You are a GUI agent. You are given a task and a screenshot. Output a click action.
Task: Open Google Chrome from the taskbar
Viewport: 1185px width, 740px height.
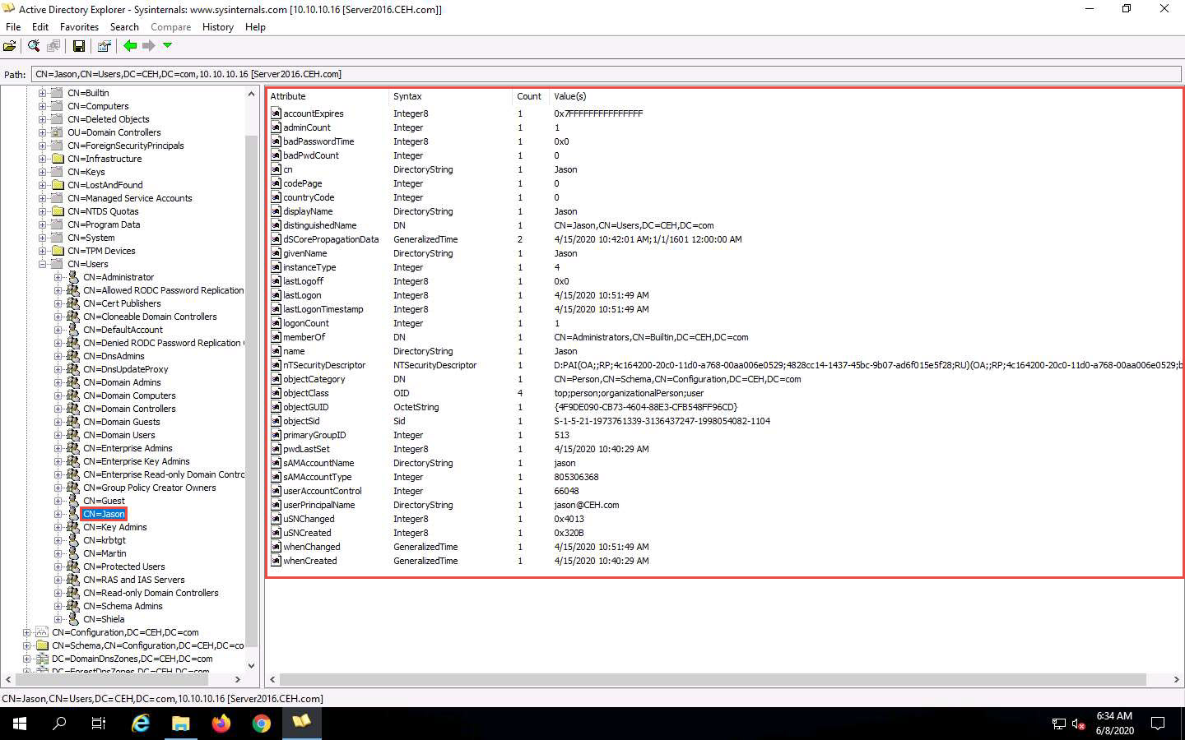[262, 724]
